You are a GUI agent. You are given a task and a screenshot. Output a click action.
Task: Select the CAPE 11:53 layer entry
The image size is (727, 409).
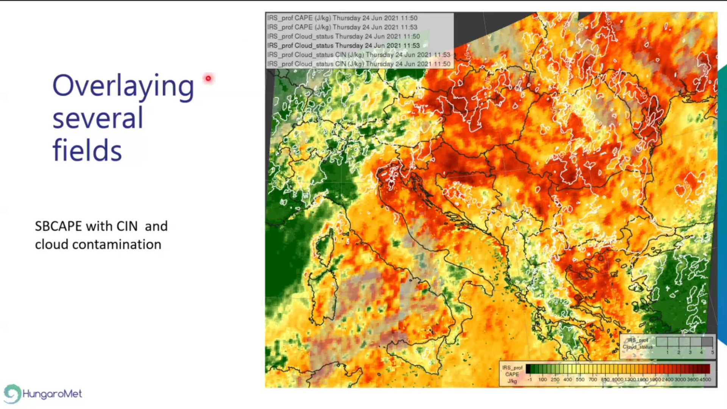pyautogui.click(x=342, y=27)
